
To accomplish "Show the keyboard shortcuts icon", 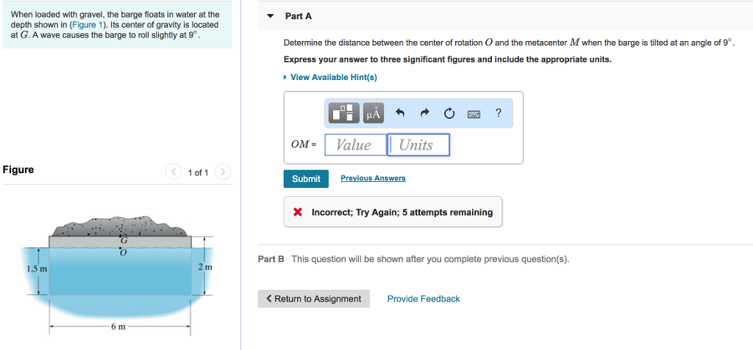I will coord(474,113).
